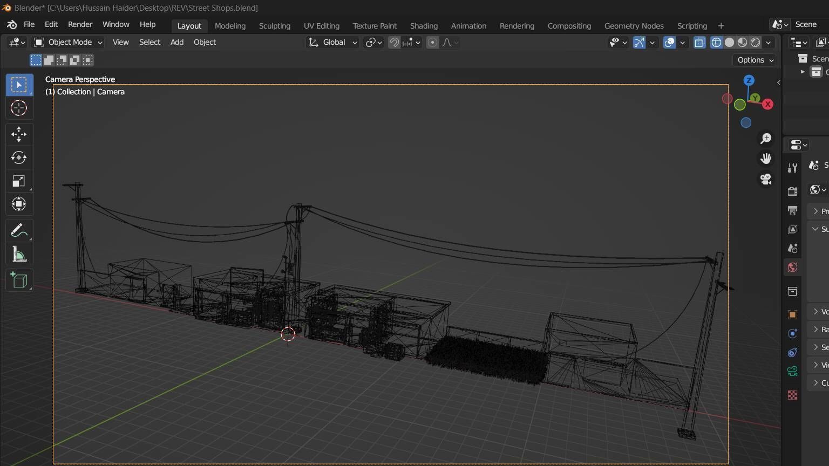The image size is (829, 466).
Task: Open the viewport Add menu
Action: pyautogui.click(x=177, y=42)
